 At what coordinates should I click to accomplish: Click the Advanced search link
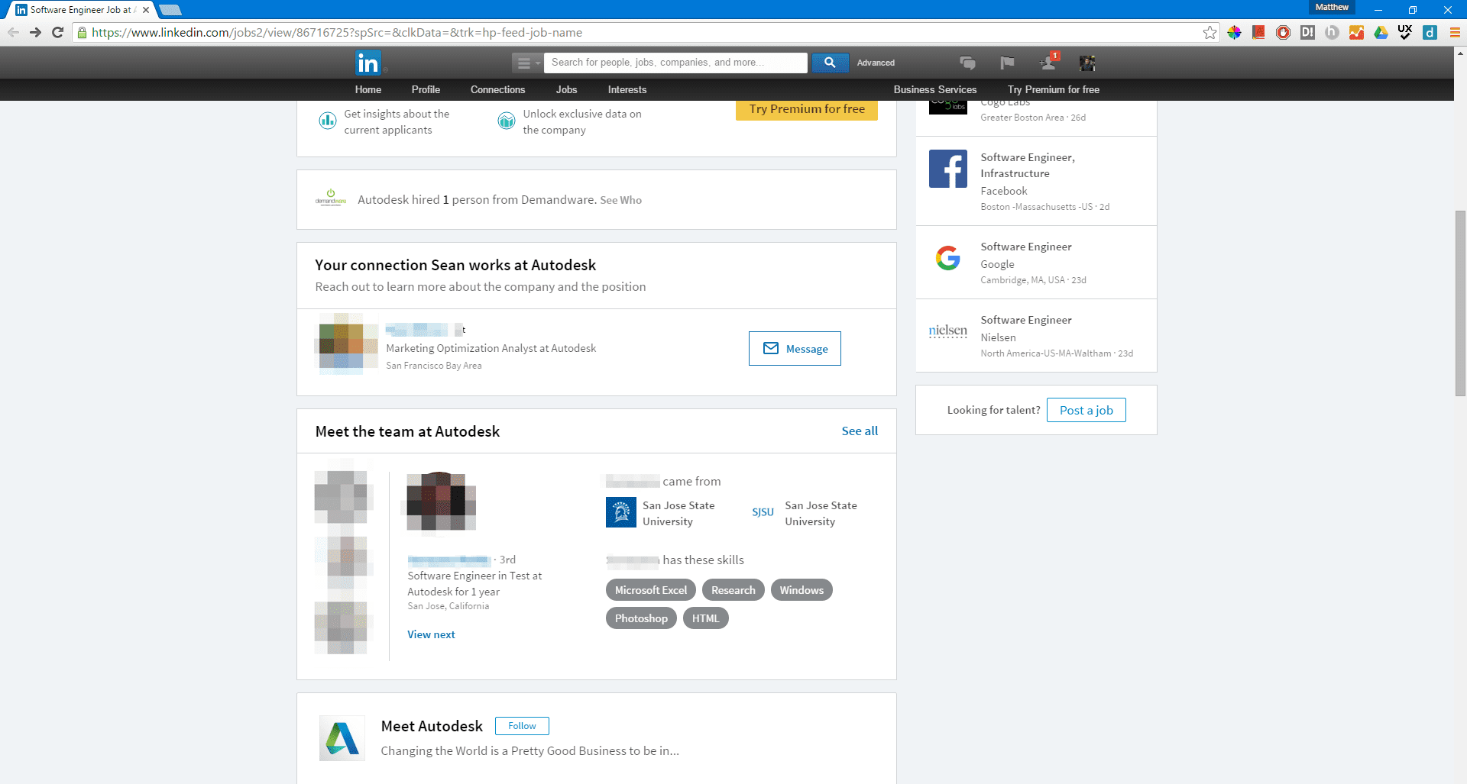coord(876,63)
